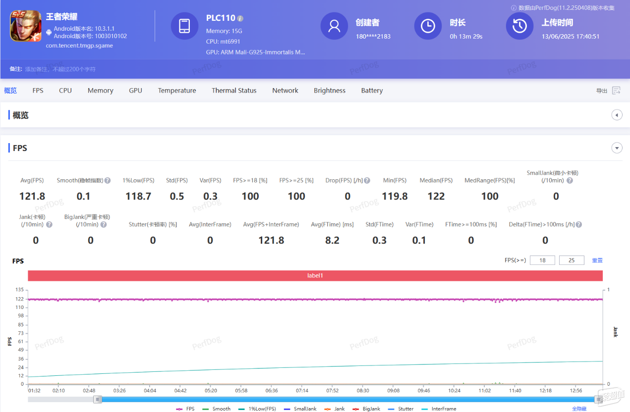Click the 王者荣耀 game app icon

coord(26,26)
